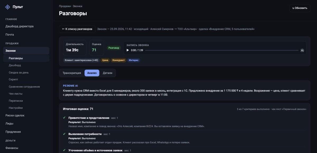The height and width of the screenshot is (153, 317).
Task: Seek within the call recording progress bar
Action: 222,50
